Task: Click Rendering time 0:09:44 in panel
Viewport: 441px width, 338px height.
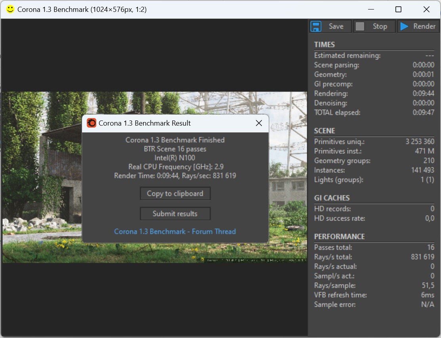Action: point(423,94)
